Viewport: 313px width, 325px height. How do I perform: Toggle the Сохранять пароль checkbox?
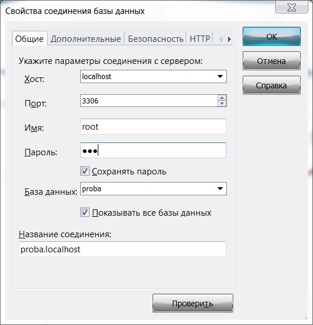(84, 171)
